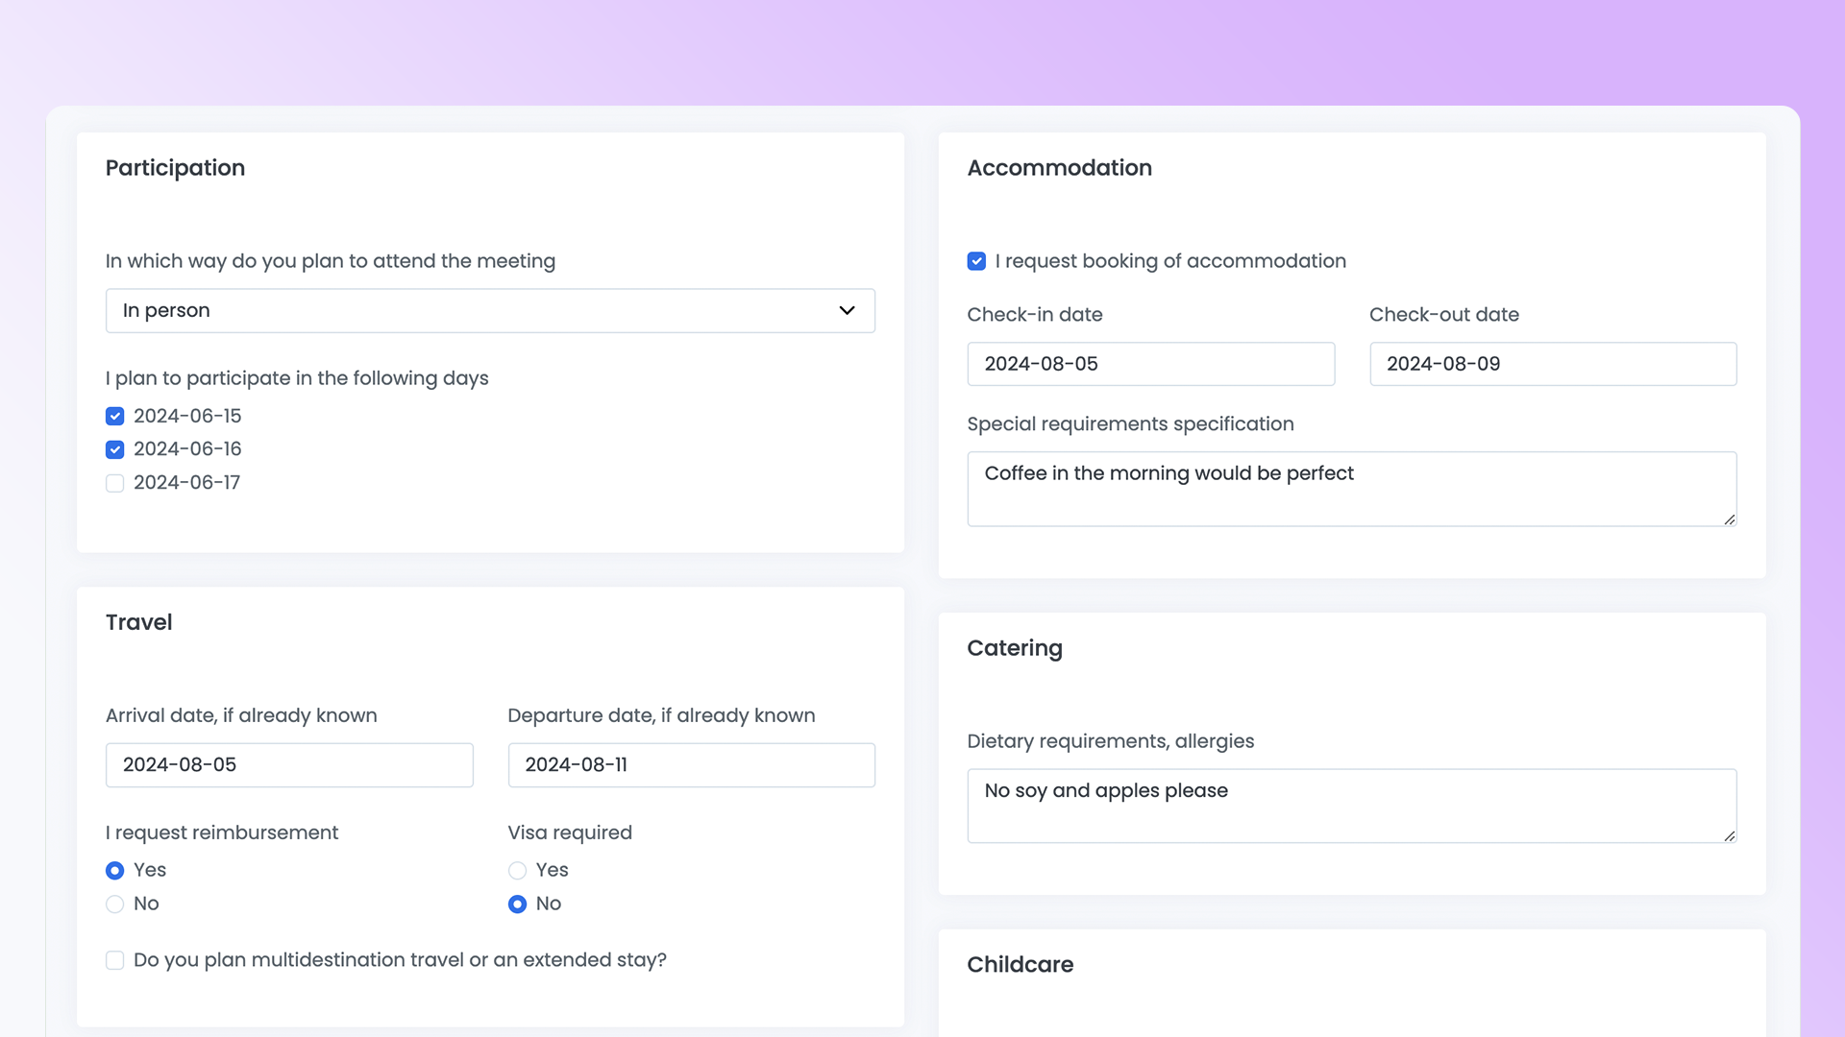Click the Check-in date input field

1150,363
